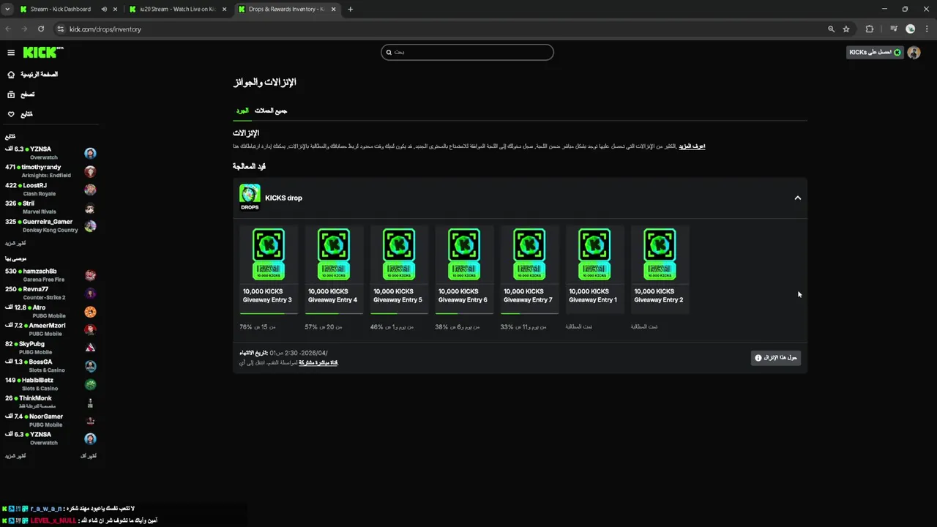Open timothyrandy channel avatar
The height and width of the screenshot is (527, 937).
coord(90,171)
